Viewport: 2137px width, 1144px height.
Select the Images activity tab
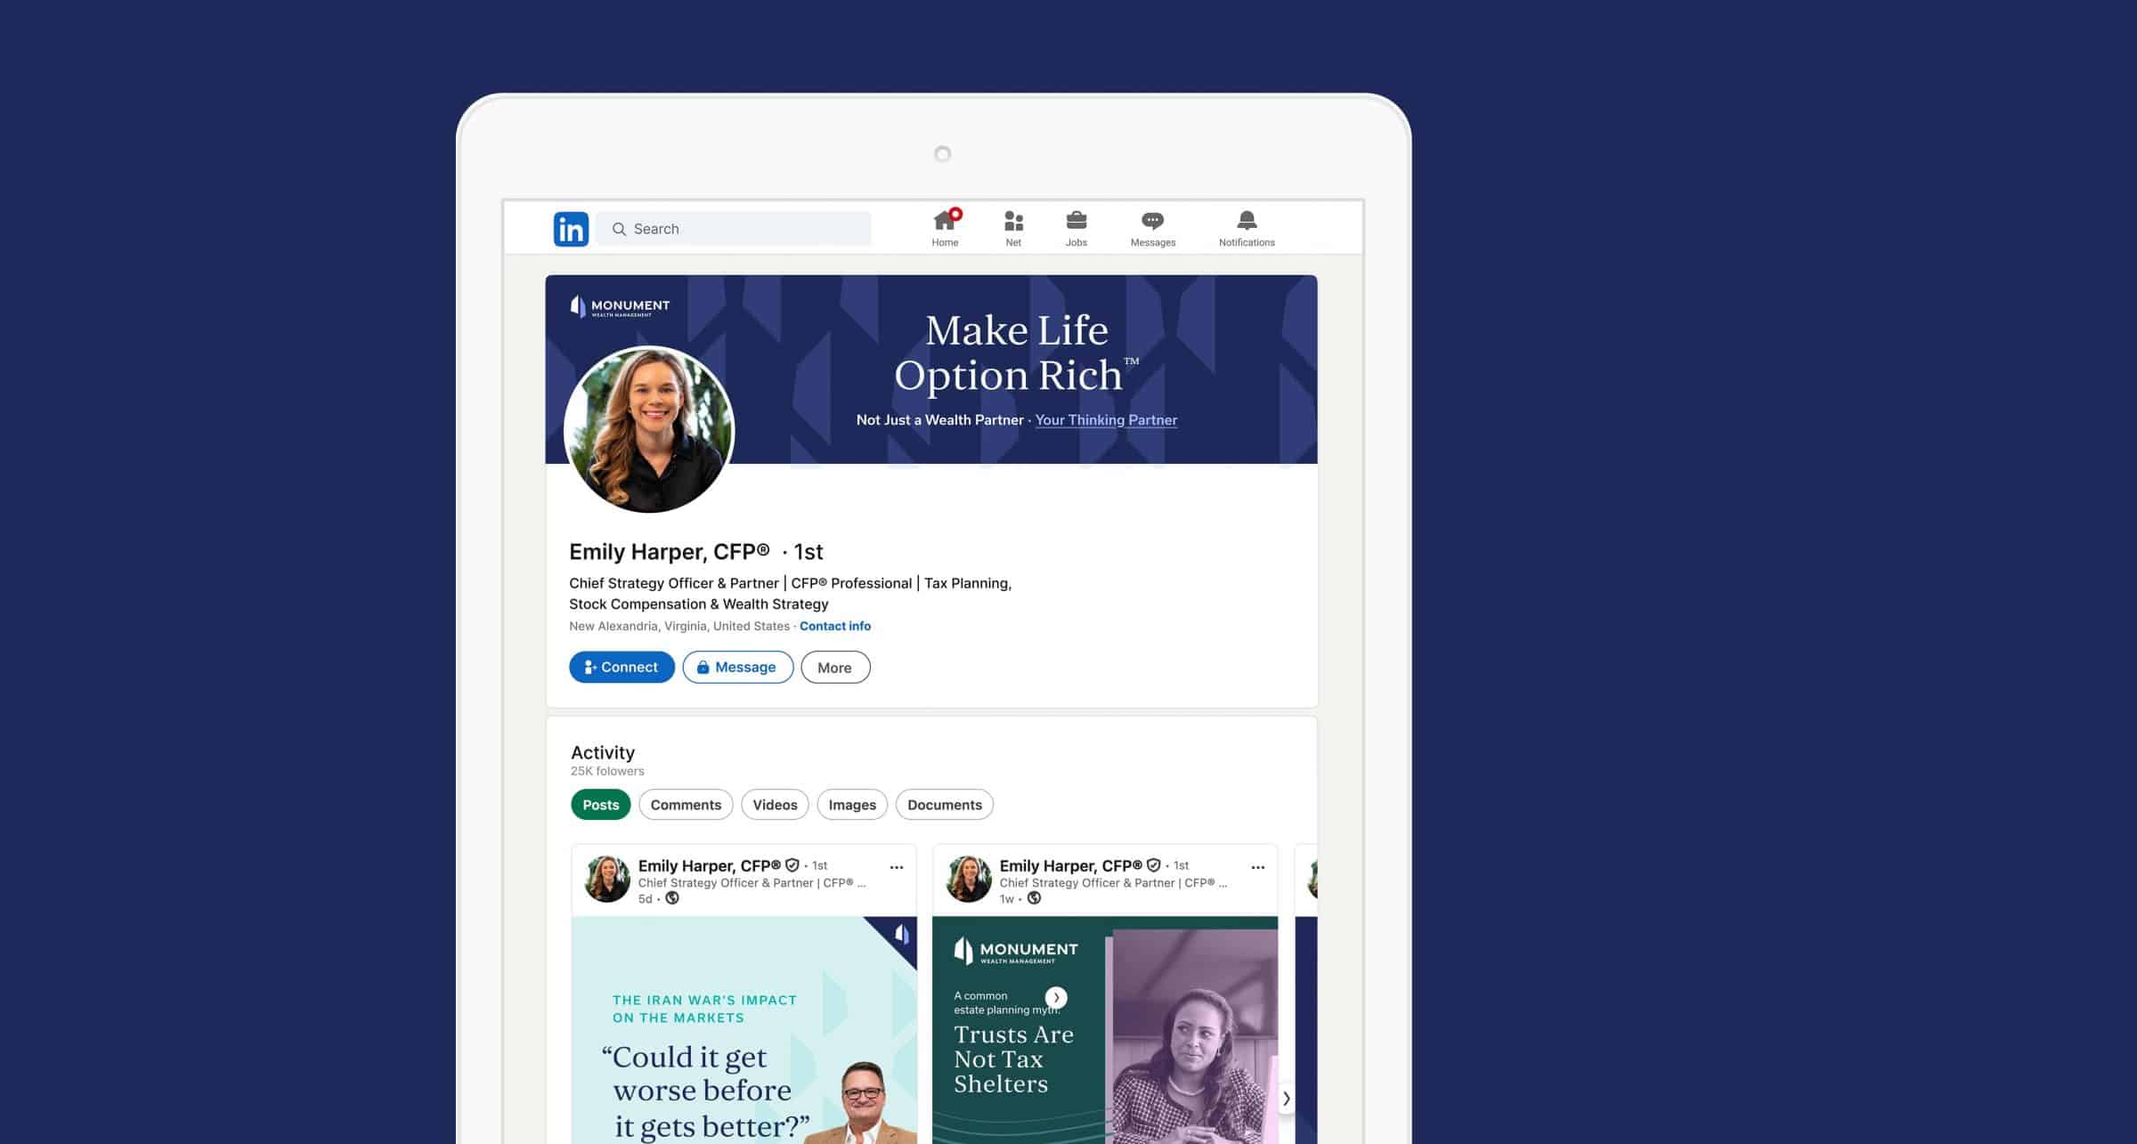coord(852,805)
